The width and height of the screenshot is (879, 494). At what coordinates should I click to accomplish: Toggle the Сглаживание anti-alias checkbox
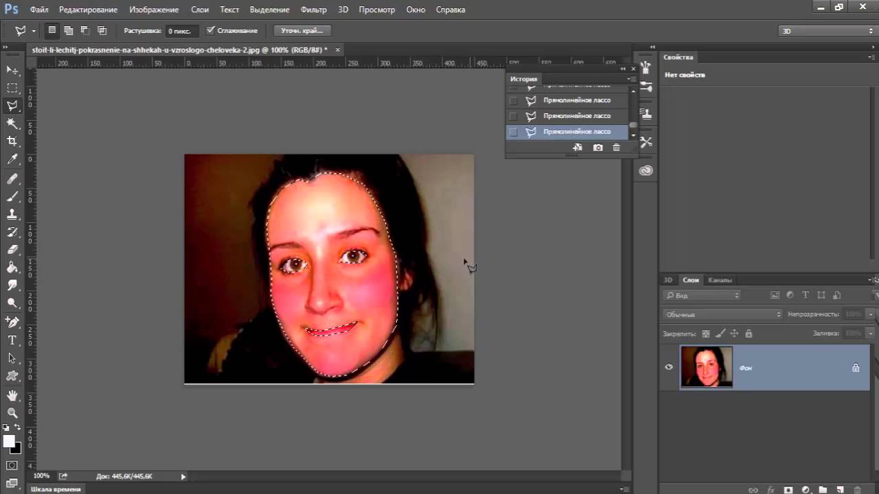pos(211,31)
